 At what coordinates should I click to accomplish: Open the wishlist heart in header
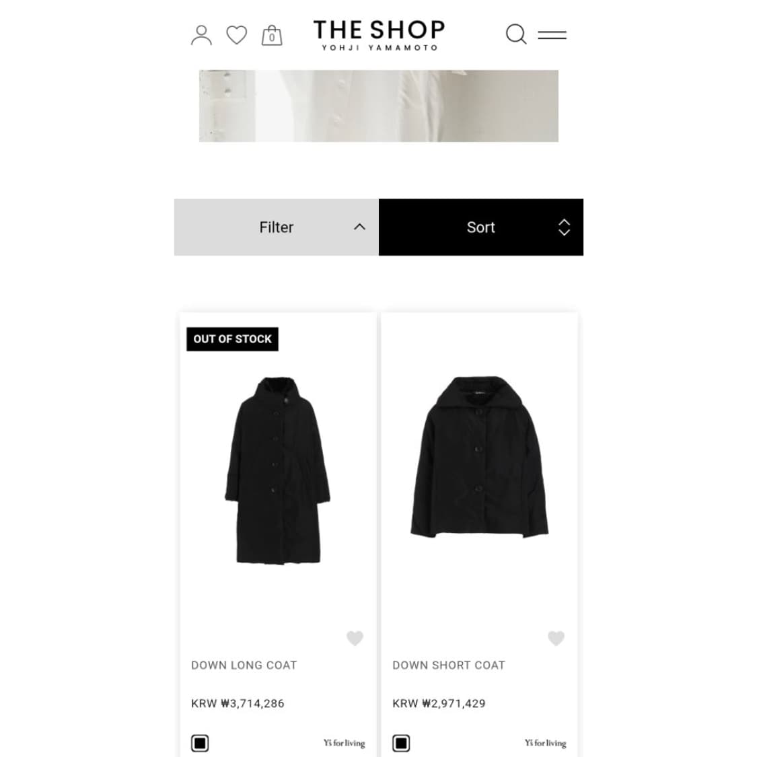(x=237, y=35)
